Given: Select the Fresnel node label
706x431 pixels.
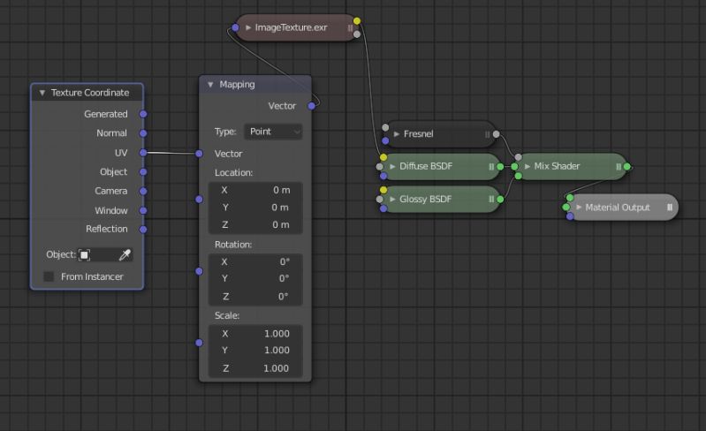Looking at the screenshot, I should coord(418,133).
